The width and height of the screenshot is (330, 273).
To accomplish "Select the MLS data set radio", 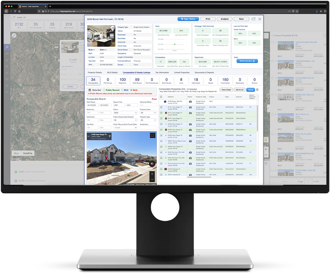I will (x=122, y=90).
